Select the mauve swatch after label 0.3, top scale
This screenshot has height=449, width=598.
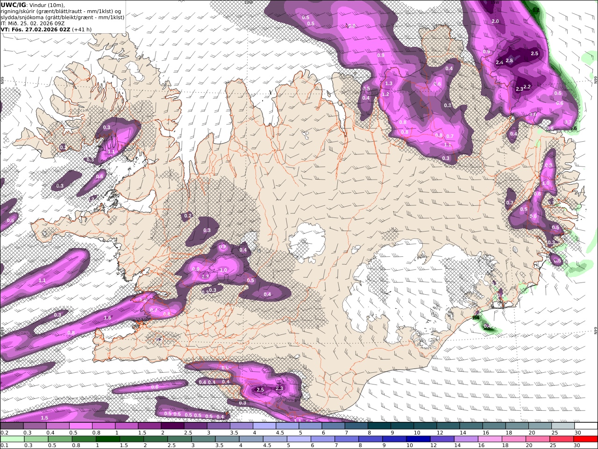click(x=35, y=426)
